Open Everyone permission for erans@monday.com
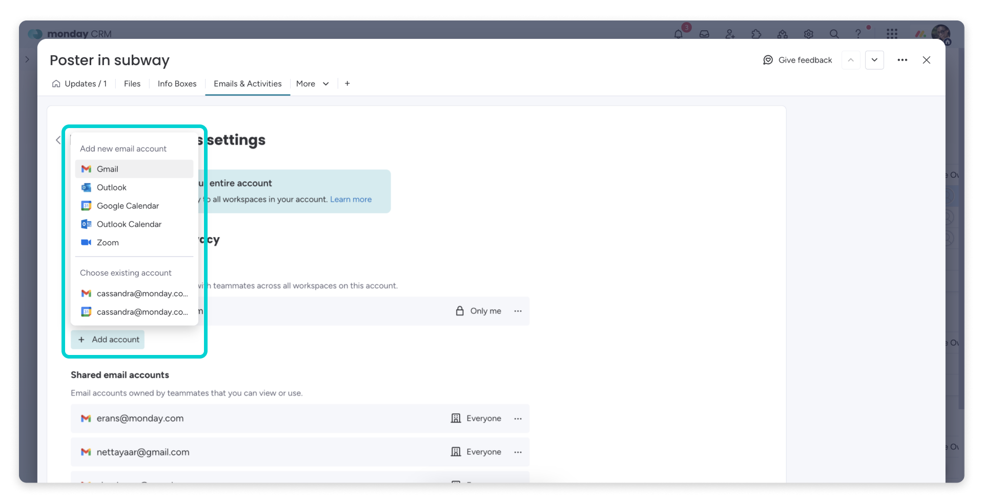The width and height of the screenshot is (984, 503). [476, 418]
